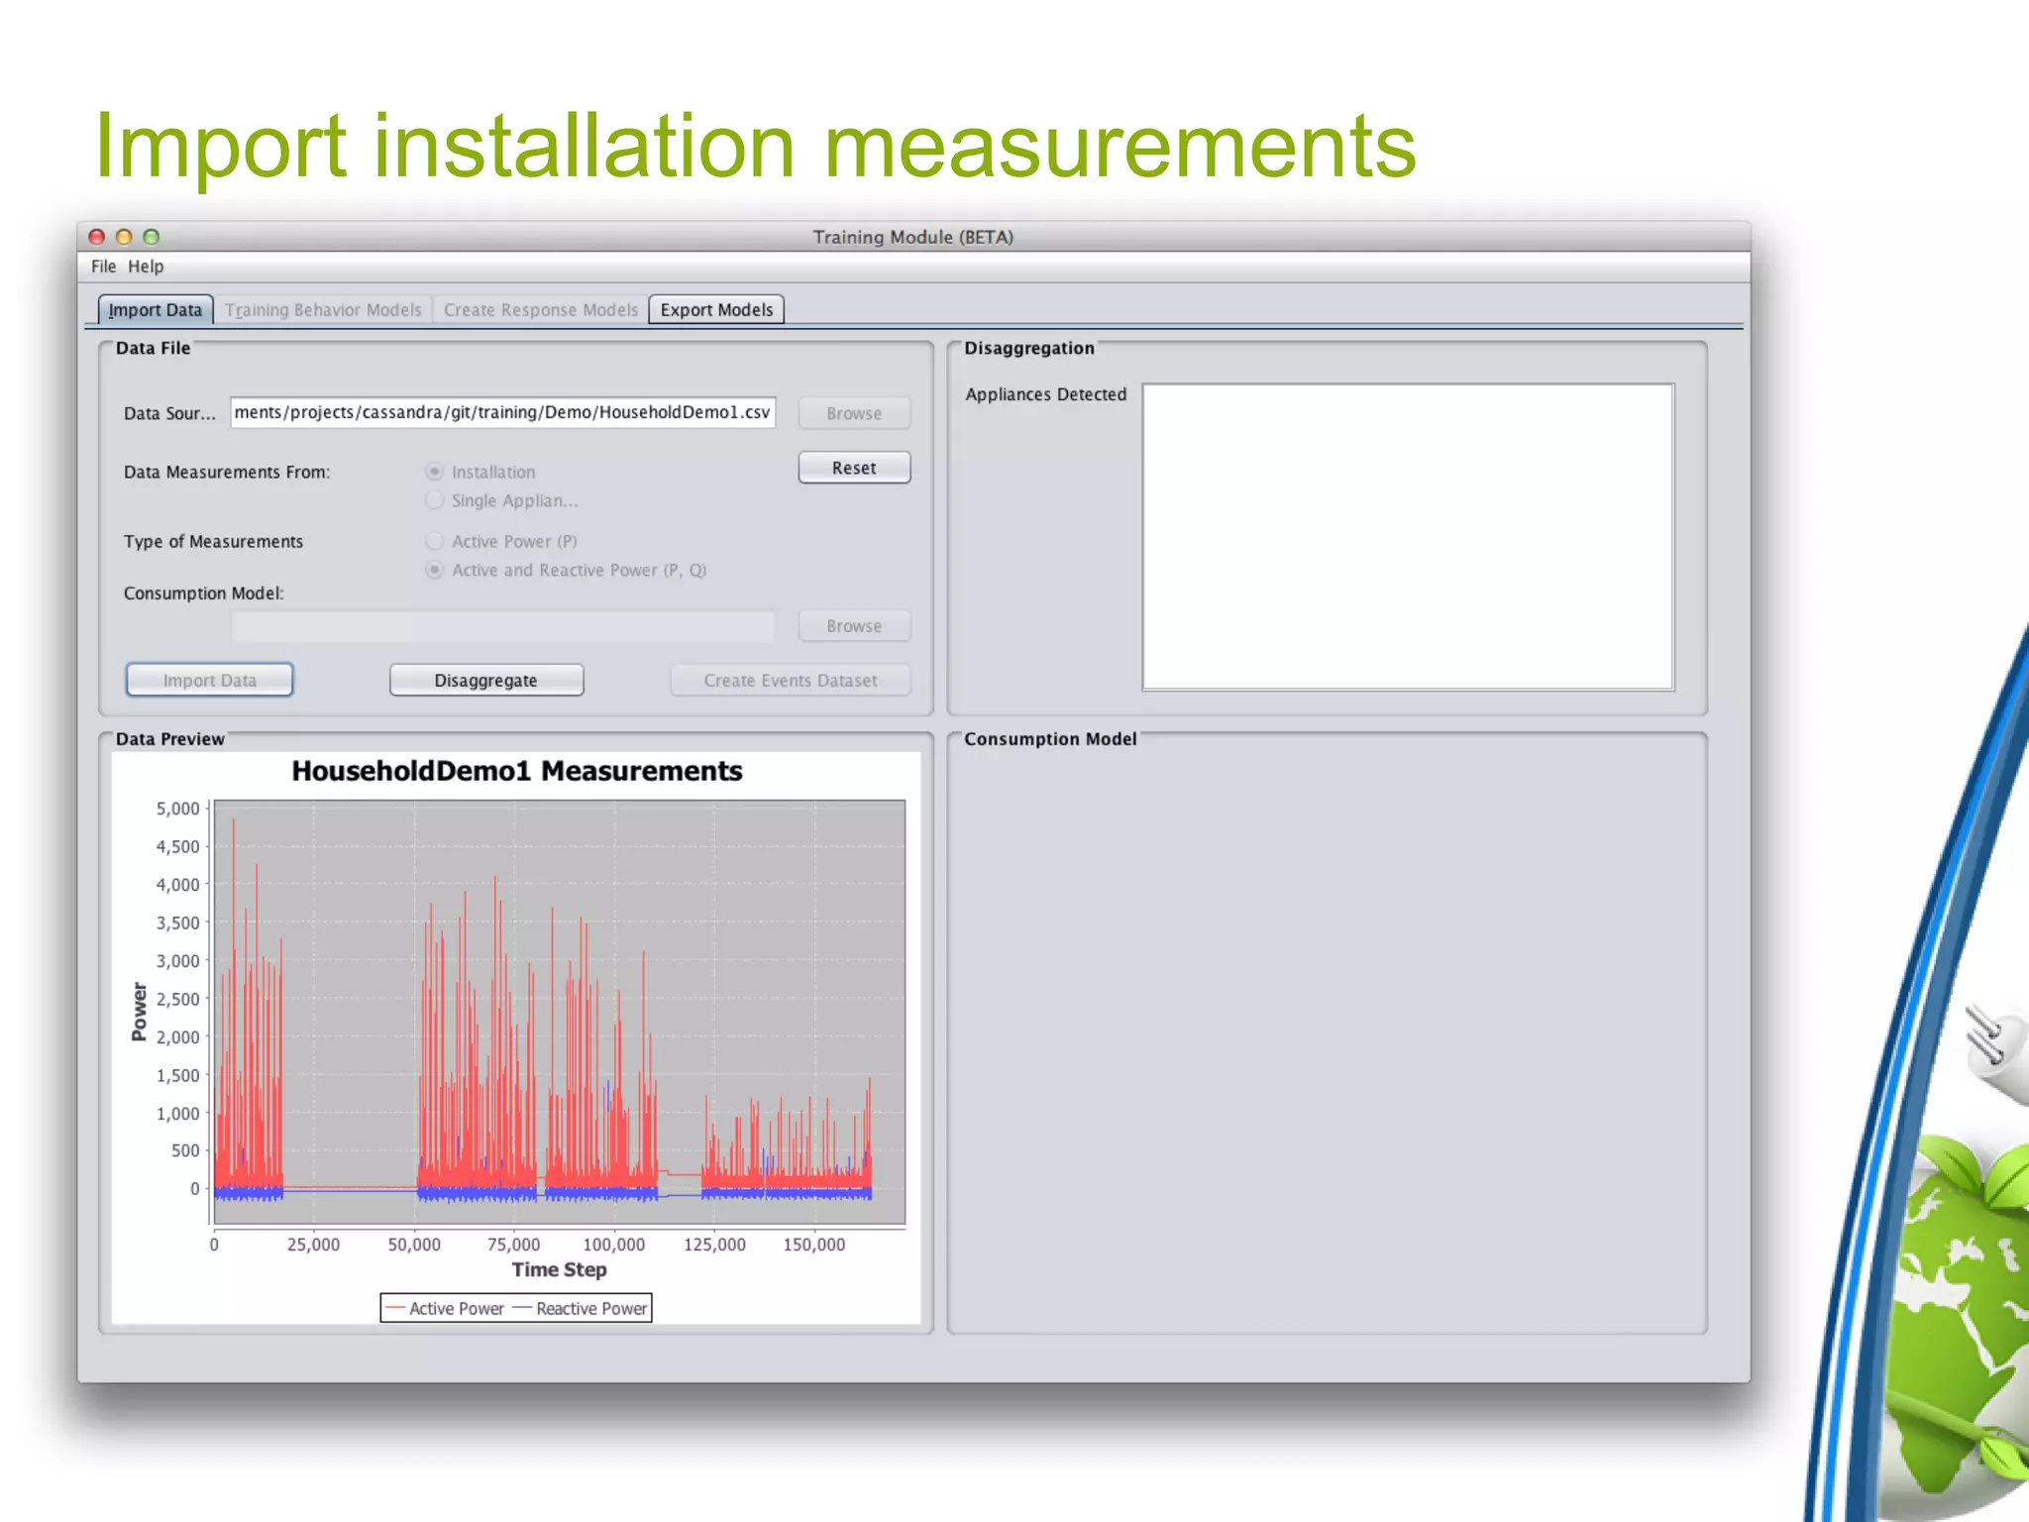Image resolution: width=2029 pixels, height=1522 pixels.
Task: Click the Time Step axis label
Action: [x=559, y=1269]
